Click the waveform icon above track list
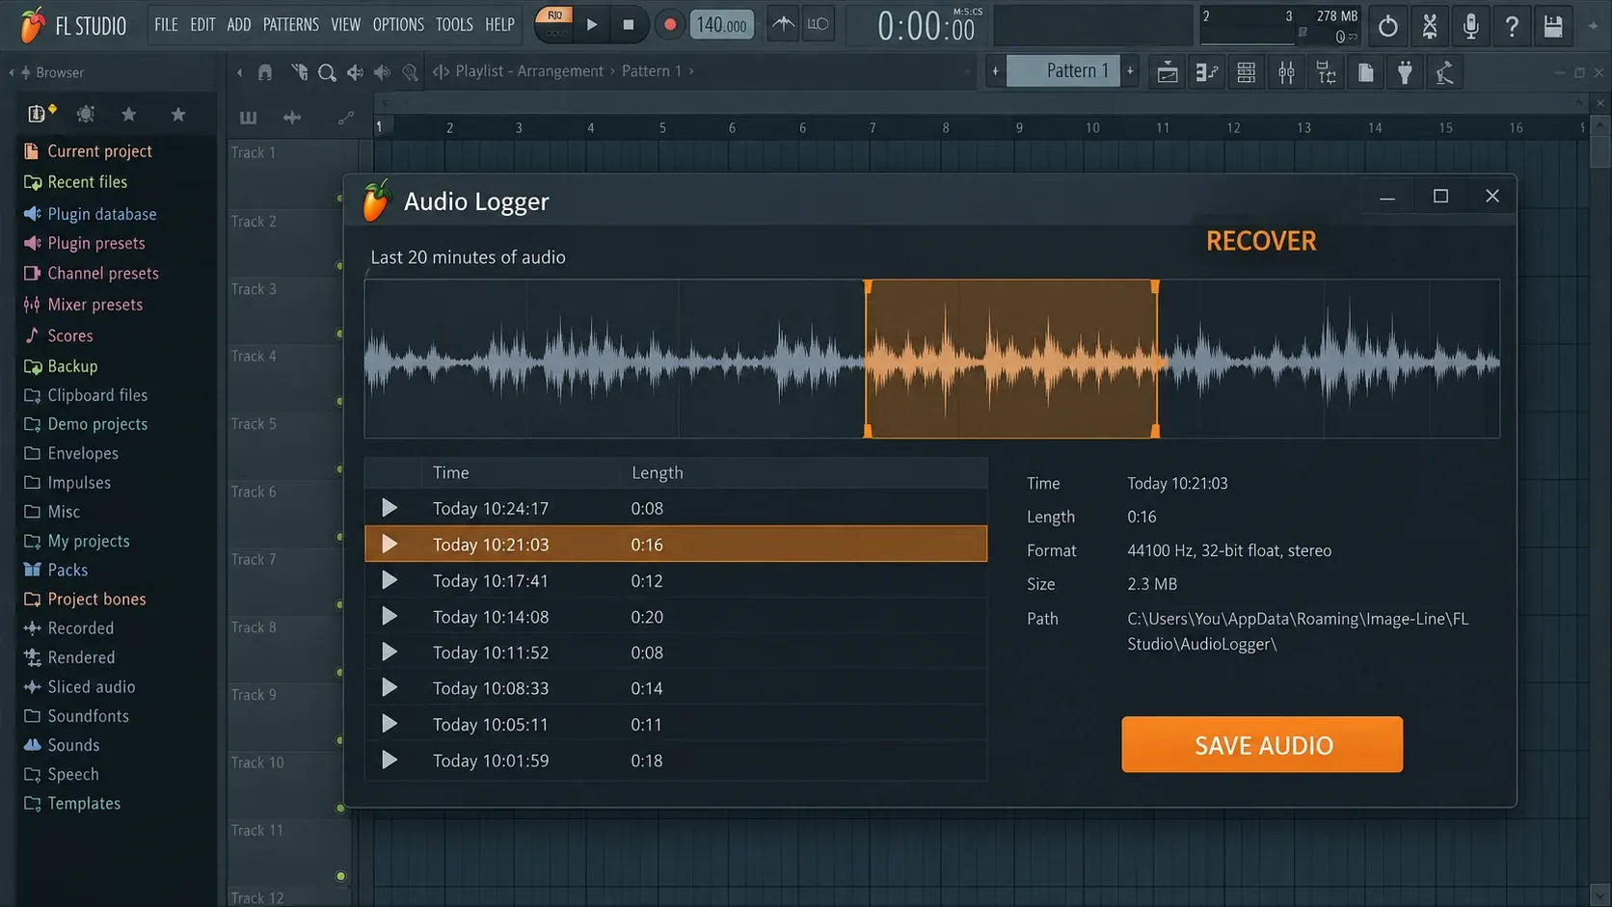The width and height of the screenshot is (1612, 907). [292, 118]
